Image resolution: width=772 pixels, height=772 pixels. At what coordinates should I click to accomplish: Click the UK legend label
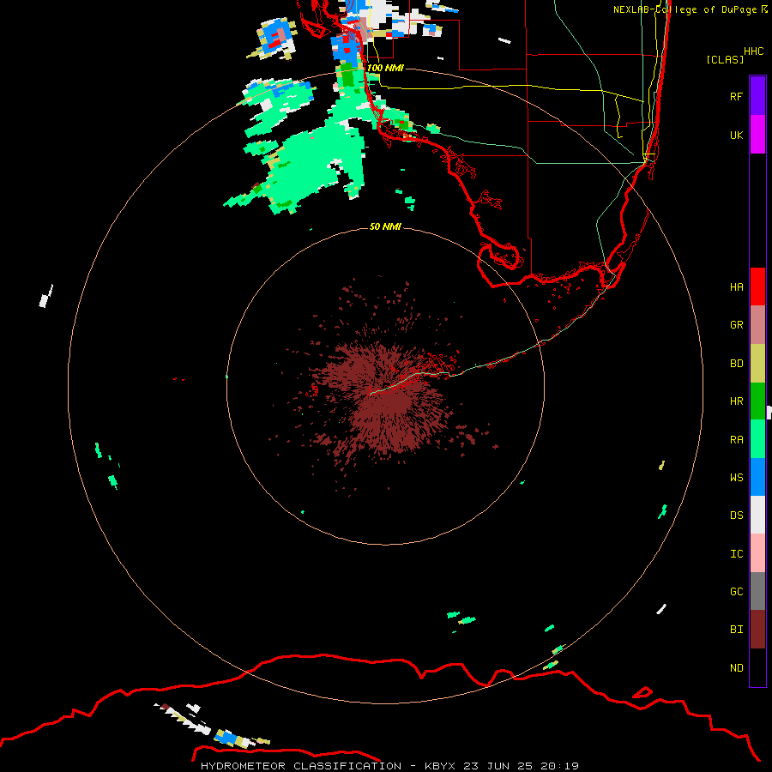click(x=736, y=135)
